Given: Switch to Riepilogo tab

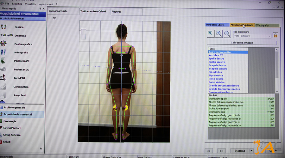Looking at the screenshot, I should tap(126, 12).
